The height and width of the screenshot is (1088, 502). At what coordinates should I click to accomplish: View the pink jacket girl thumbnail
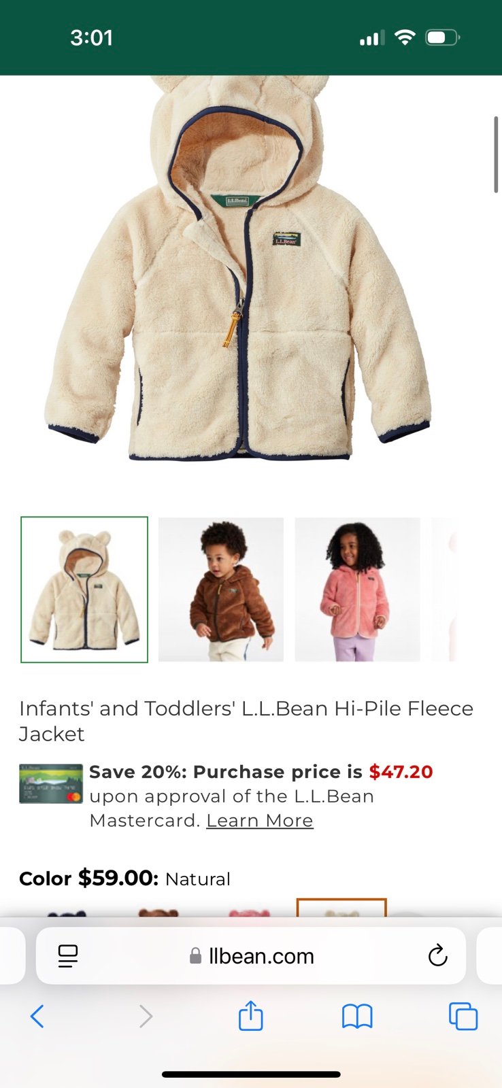click(358, 590)
